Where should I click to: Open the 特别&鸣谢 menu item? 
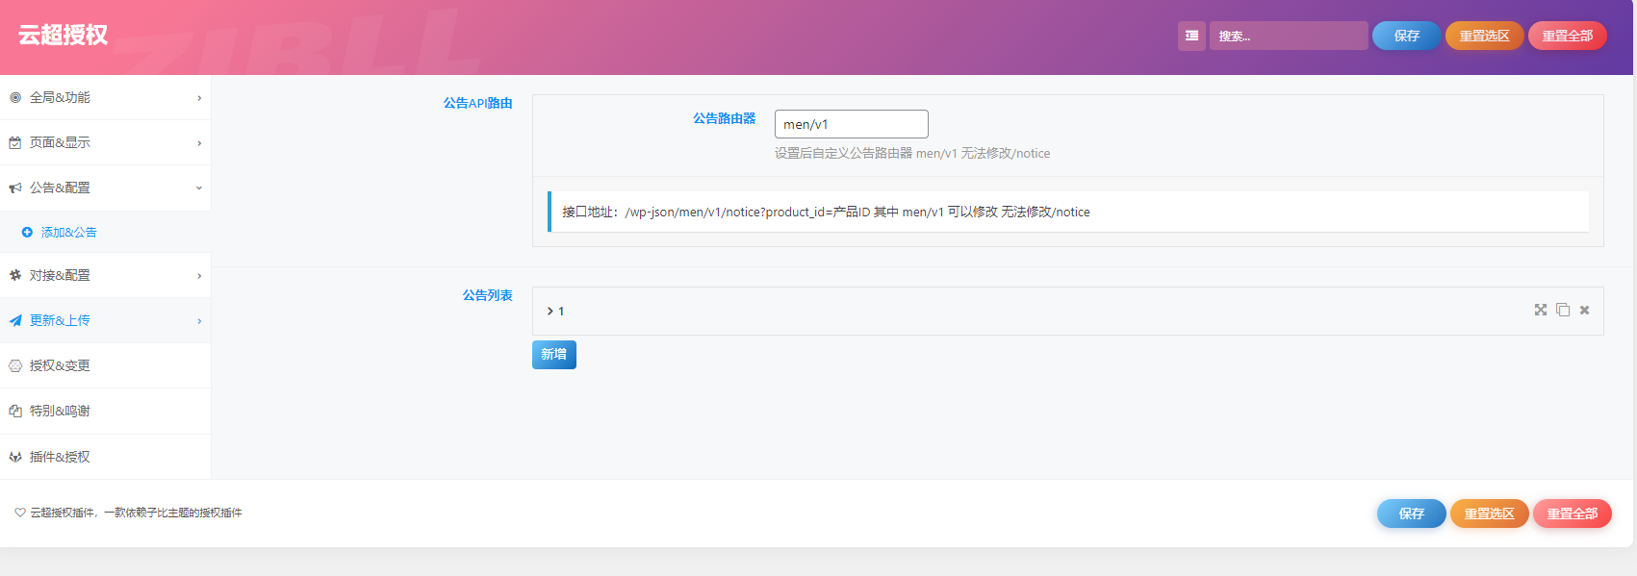click(x=60, y=411)
